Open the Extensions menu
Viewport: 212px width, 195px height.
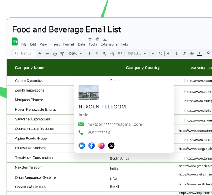point(109,44)
